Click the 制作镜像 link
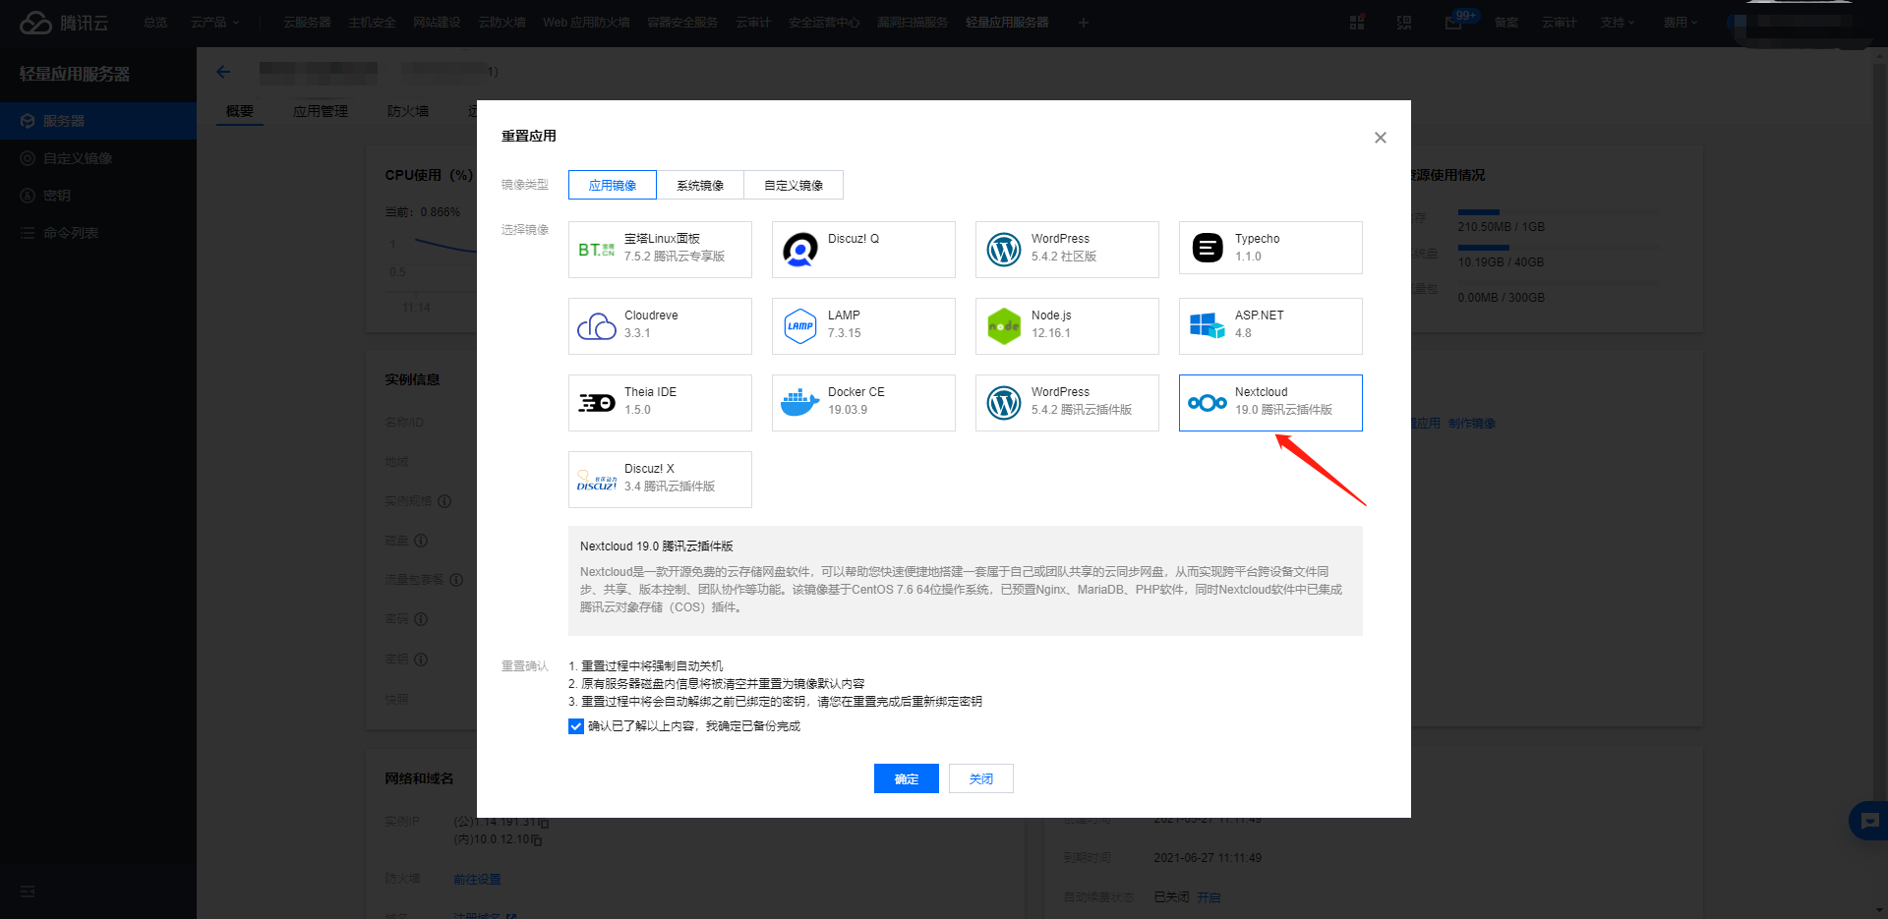Image resolution: width=1888 pixels, height=919 pixels. coord(1472,424)
